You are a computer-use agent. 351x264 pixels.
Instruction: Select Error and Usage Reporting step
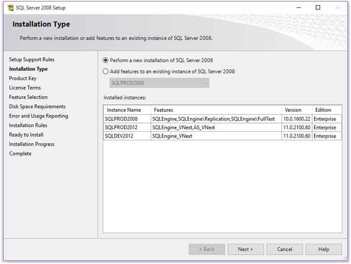pyautogui.click(x=38, y=116)
